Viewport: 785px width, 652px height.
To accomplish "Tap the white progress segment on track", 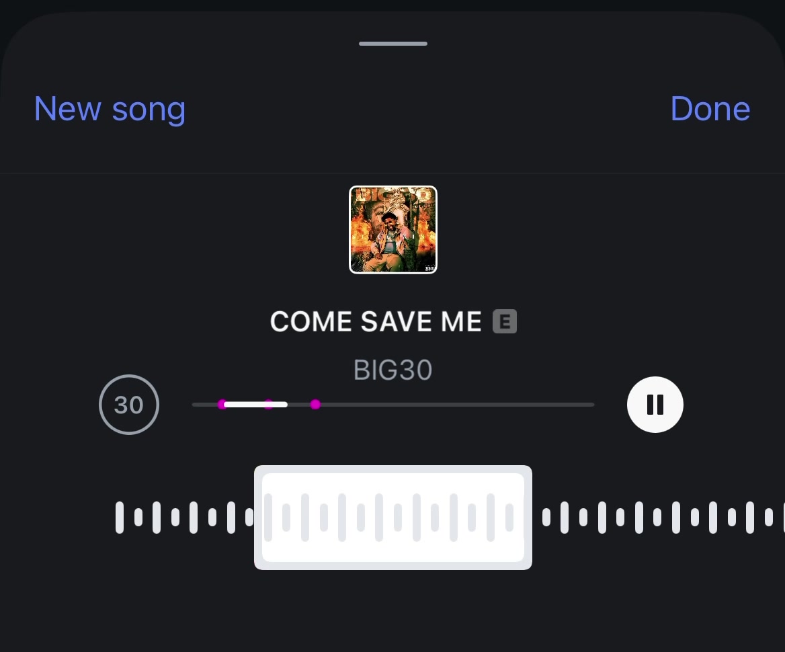I will click(x=255, y=404).
